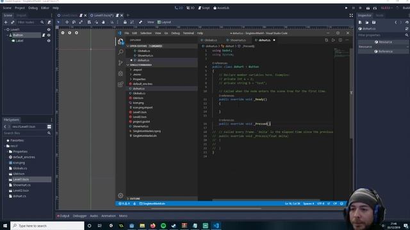Open the Godot viewport Layout menu
This screenshot has height=230, width=410.
(164, 22)
